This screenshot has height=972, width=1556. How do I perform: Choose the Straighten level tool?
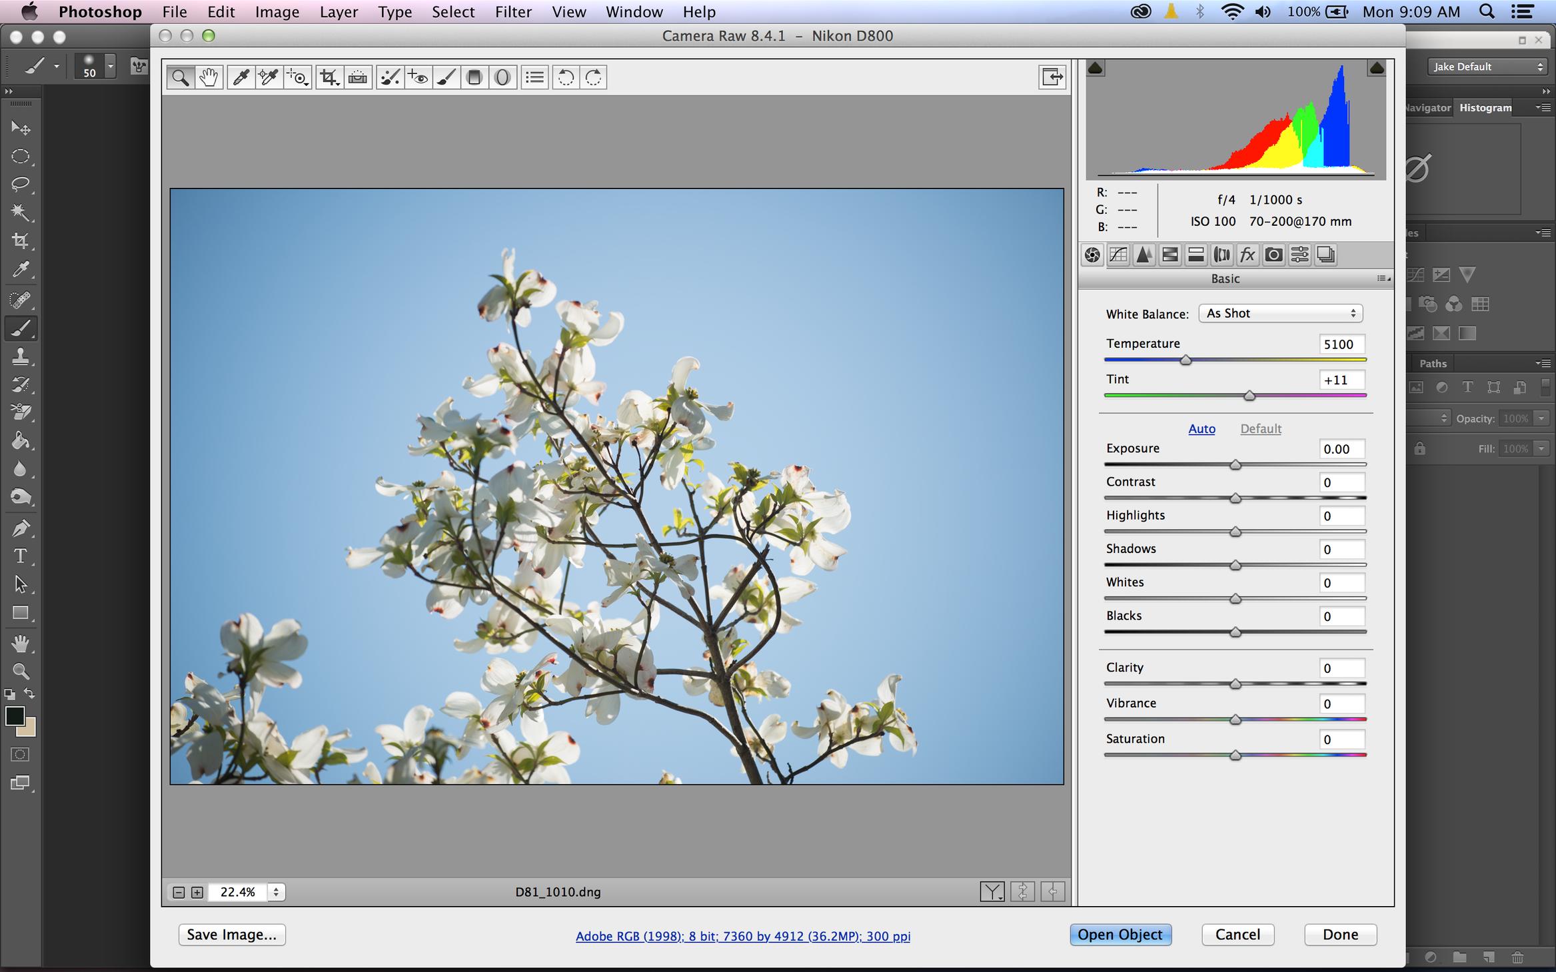tap(358, 77)
